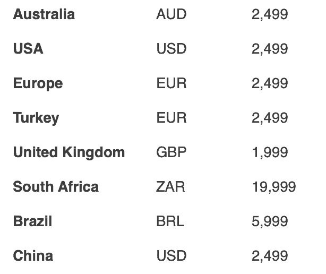Select the United Kingdom label
Screen dimensions: 326x274
[69, 152]
